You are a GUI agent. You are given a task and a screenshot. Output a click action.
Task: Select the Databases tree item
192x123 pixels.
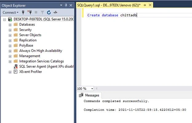pyautogui.click(x=27, y=25)
